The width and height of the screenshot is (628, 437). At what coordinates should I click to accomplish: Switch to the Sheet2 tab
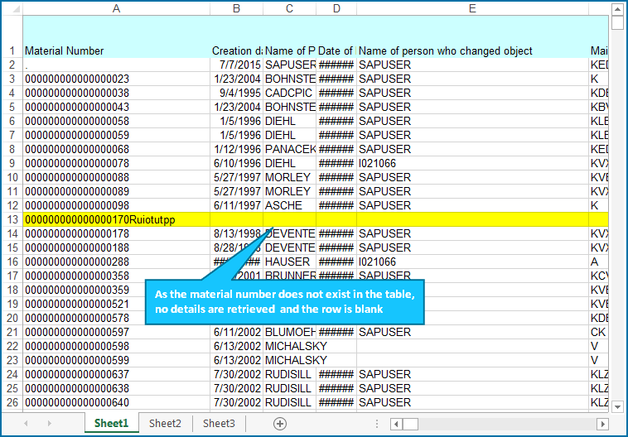[x=165, y=424]
